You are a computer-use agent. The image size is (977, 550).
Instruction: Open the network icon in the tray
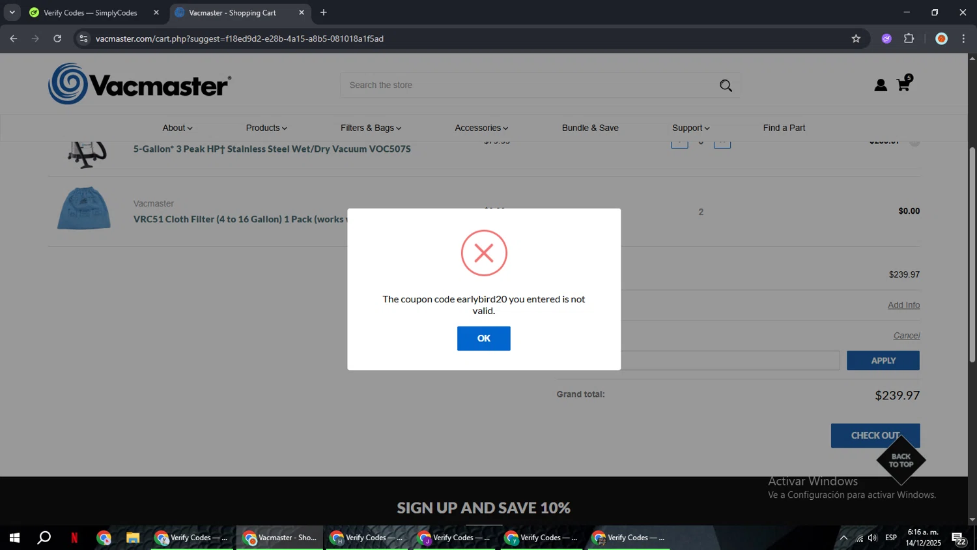click(x=859, y=538)
